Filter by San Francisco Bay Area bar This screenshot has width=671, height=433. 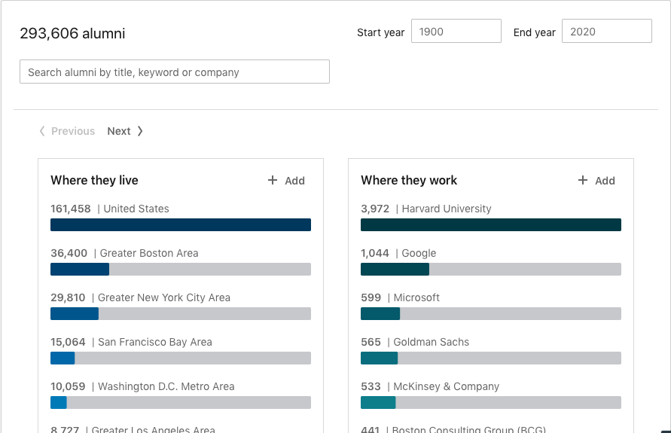tap(181, 358)
